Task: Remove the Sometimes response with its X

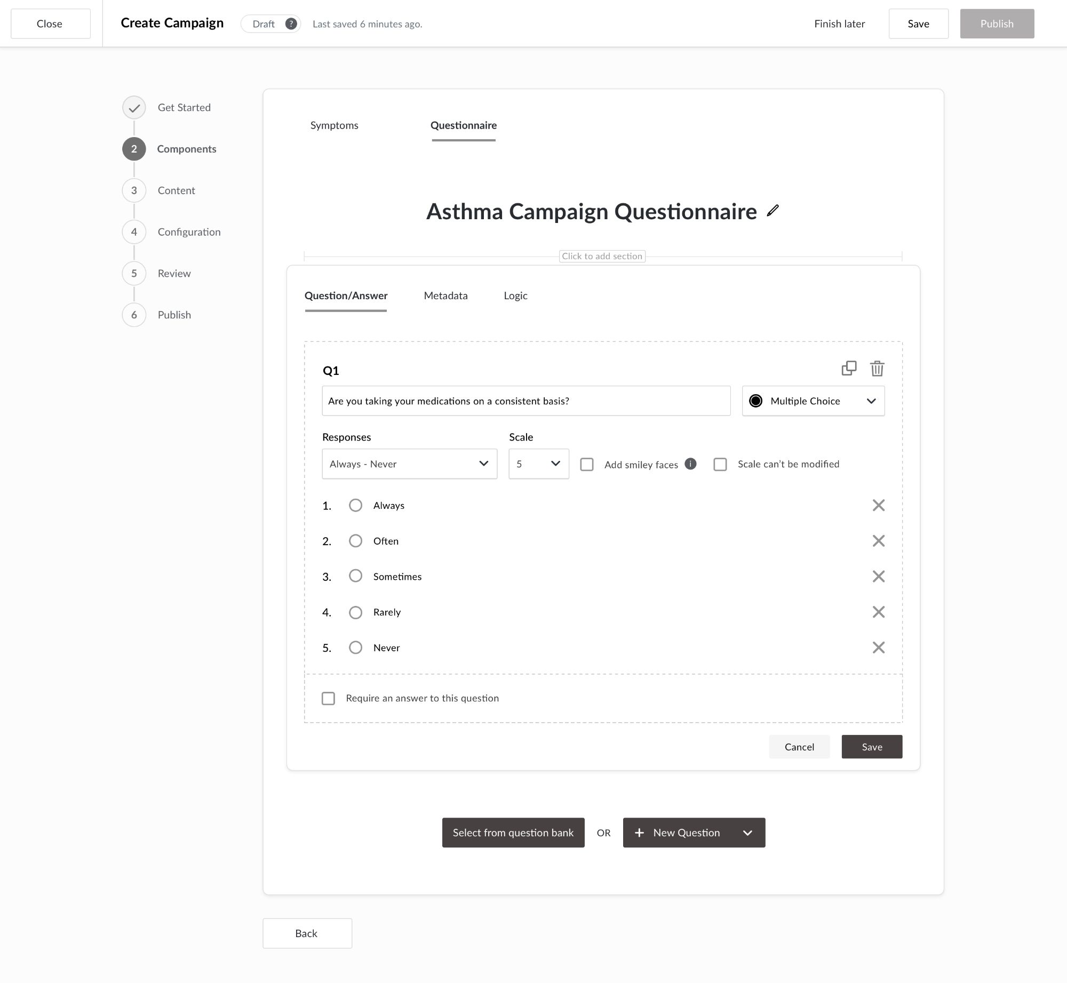Action: 878,577
